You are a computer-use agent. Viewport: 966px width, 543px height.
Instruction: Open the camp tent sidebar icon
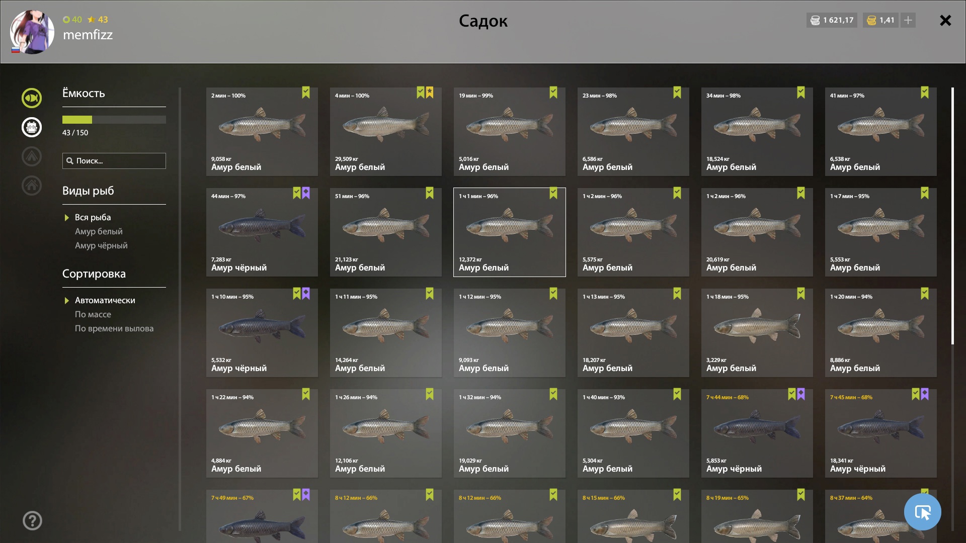(x=32, y=156)
